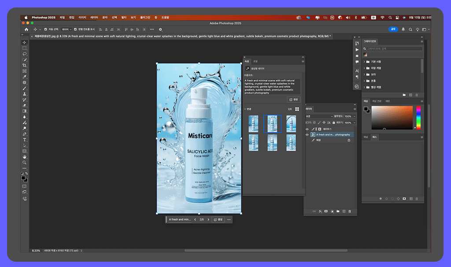Click the rainbow hue slider
451x267 pixels.
(418, 118)
